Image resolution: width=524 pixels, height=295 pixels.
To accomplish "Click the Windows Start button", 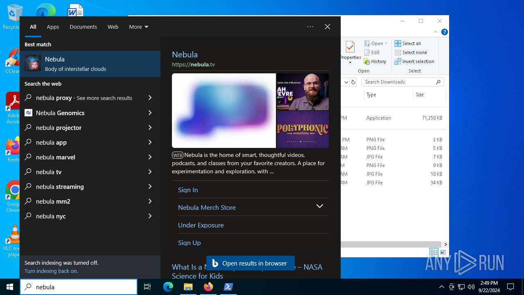I will tap(10, 287).
